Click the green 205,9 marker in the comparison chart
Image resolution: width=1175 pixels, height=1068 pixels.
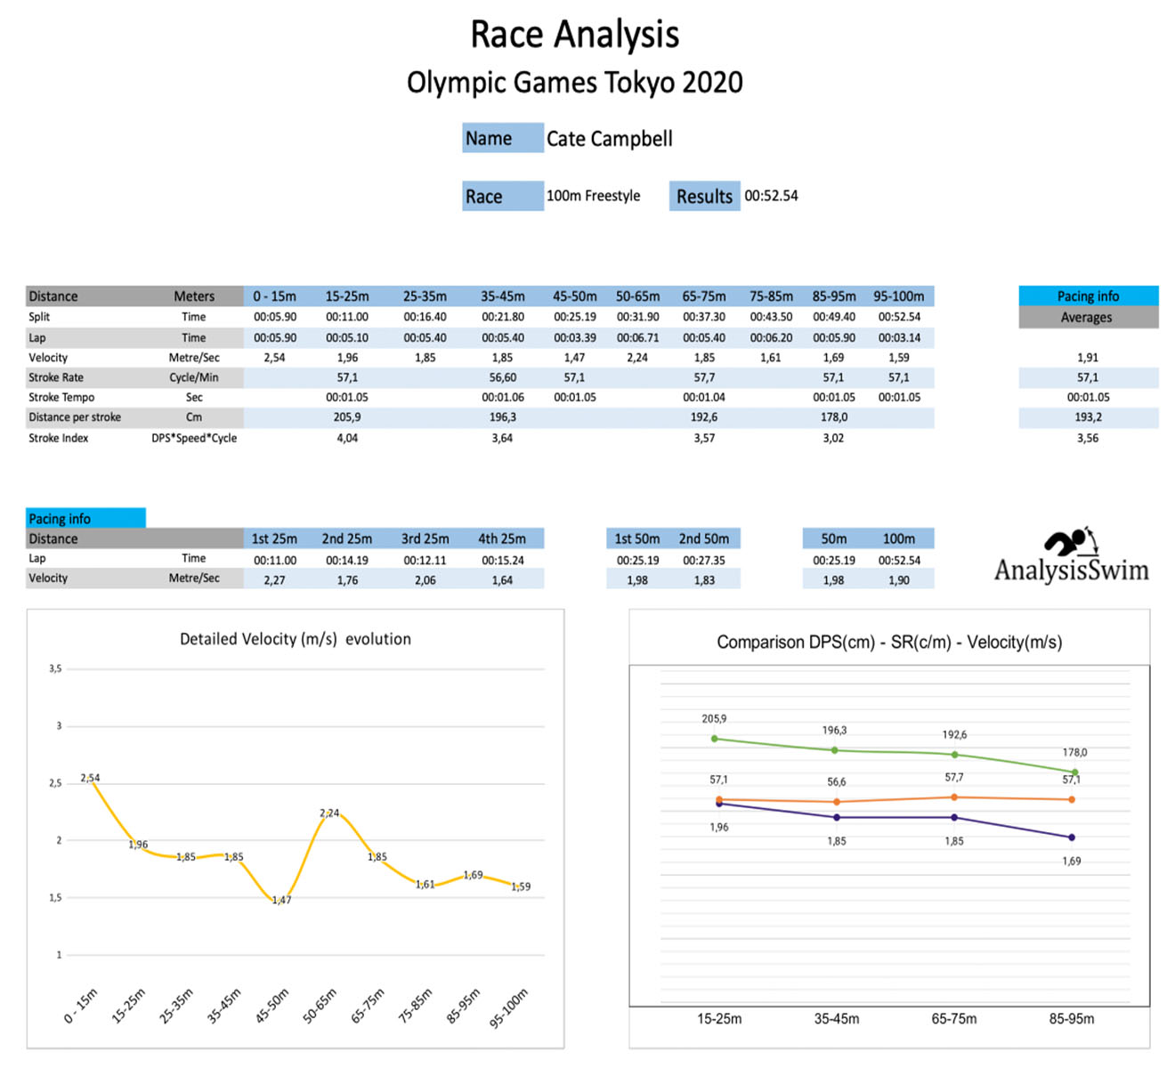[715, 739]
